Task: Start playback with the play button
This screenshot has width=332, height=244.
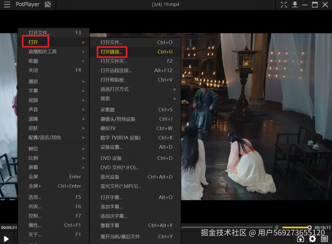Action: (6, 239)
